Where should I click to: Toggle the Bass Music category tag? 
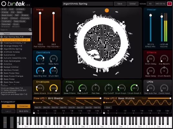7,15
